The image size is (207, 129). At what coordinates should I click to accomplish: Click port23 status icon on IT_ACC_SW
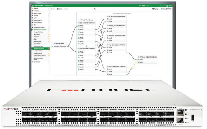click(138, 62)
